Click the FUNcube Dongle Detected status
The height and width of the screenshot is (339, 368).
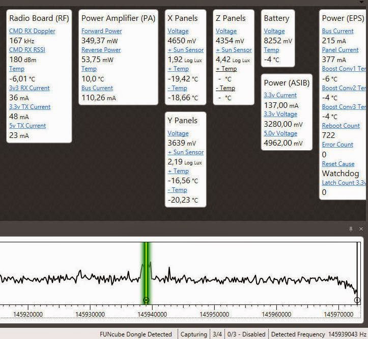pyautogui.click(x=136, y=334)
